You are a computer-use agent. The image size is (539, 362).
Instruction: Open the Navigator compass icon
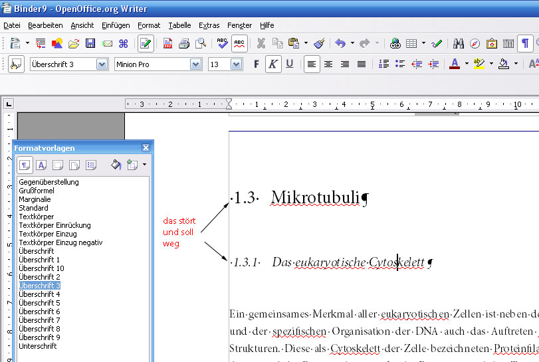point(475,44)
